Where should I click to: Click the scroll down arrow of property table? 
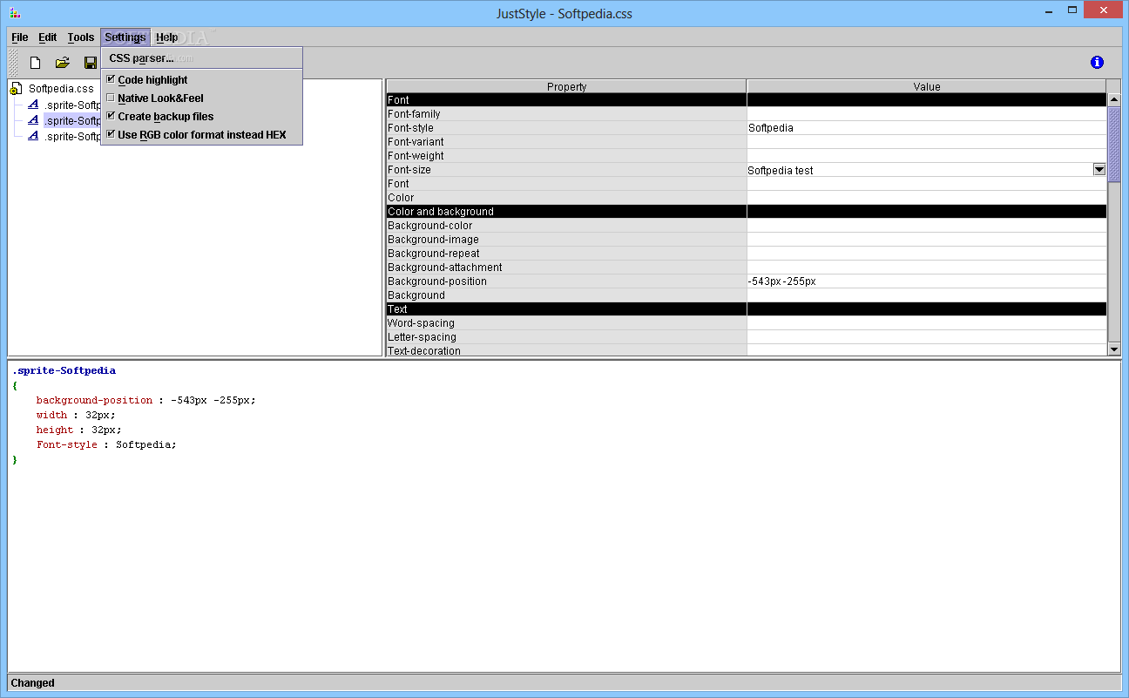coord(1114,349)
